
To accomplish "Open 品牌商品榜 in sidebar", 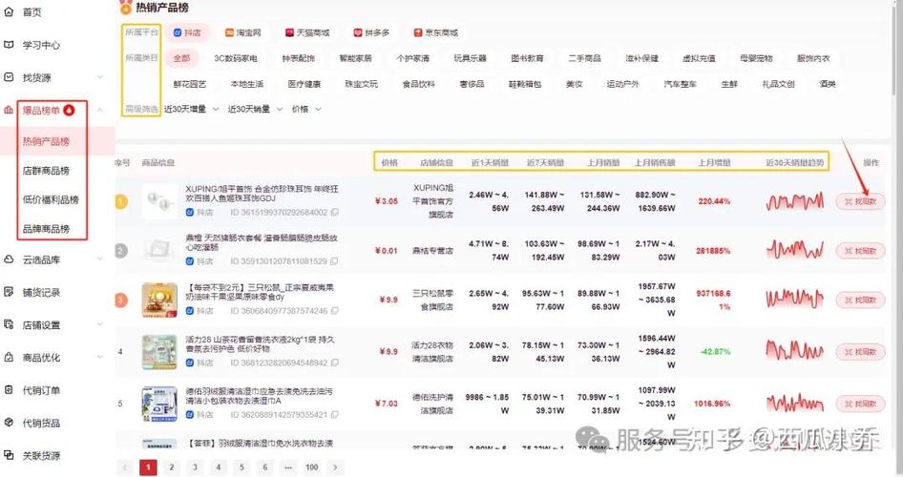I will (x=46, y=228).
